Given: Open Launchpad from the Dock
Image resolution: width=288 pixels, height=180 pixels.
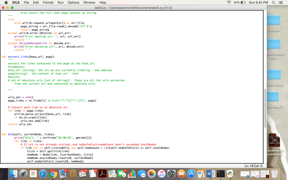Looking at the screenshot, I should click(24, 174).
